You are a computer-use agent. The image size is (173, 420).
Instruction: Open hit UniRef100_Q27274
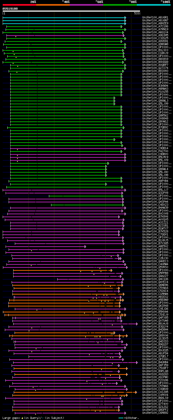click(155, 68)
